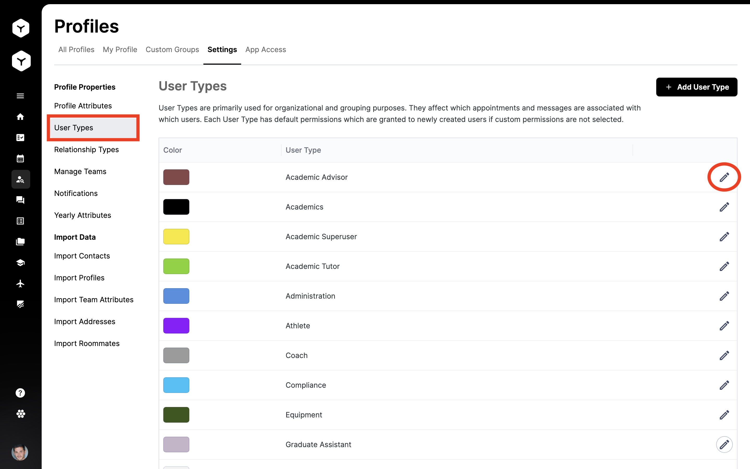Edit the Graduate Assistant user type
This screenshot has width=750, height=469.
[724, 444]
